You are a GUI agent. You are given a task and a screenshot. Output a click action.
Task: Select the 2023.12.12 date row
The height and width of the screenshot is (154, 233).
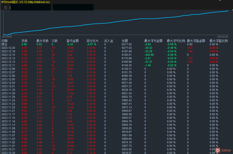(8, 62)
